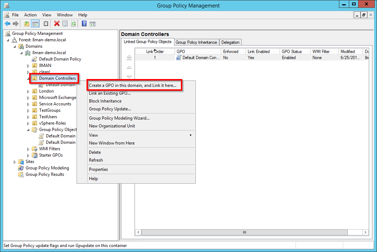Collapse the Group Policy Objects node
Screen dimensions: 377x252
click(x=28, y=130)
